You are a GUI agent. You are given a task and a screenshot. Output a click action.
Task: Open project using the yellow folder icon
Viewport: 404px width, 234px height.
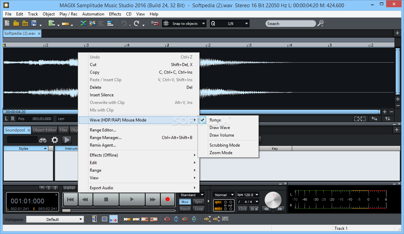(x=16, y=23)
